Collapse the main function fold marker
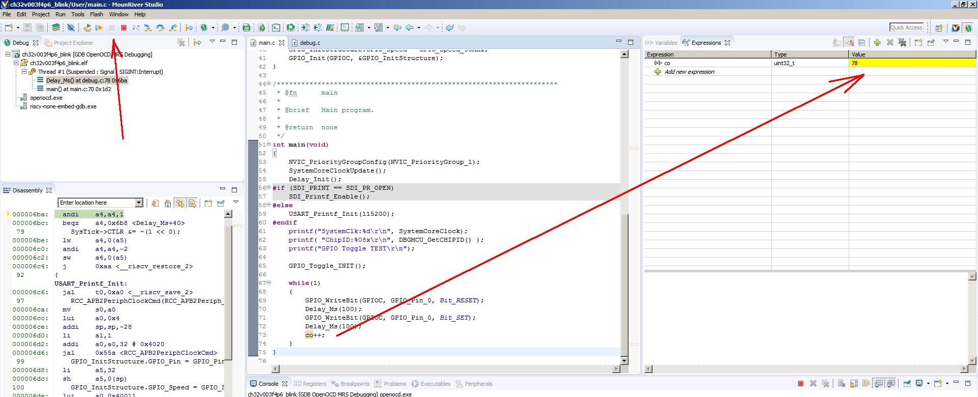 268,145
